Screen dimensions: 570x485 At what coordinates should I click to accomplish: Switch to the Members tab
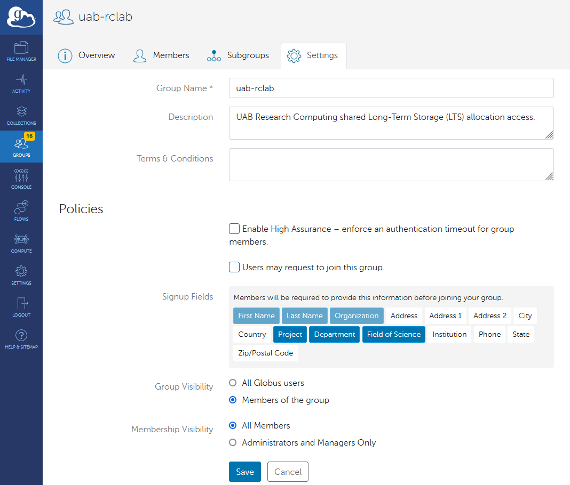[x=161, y=55]
